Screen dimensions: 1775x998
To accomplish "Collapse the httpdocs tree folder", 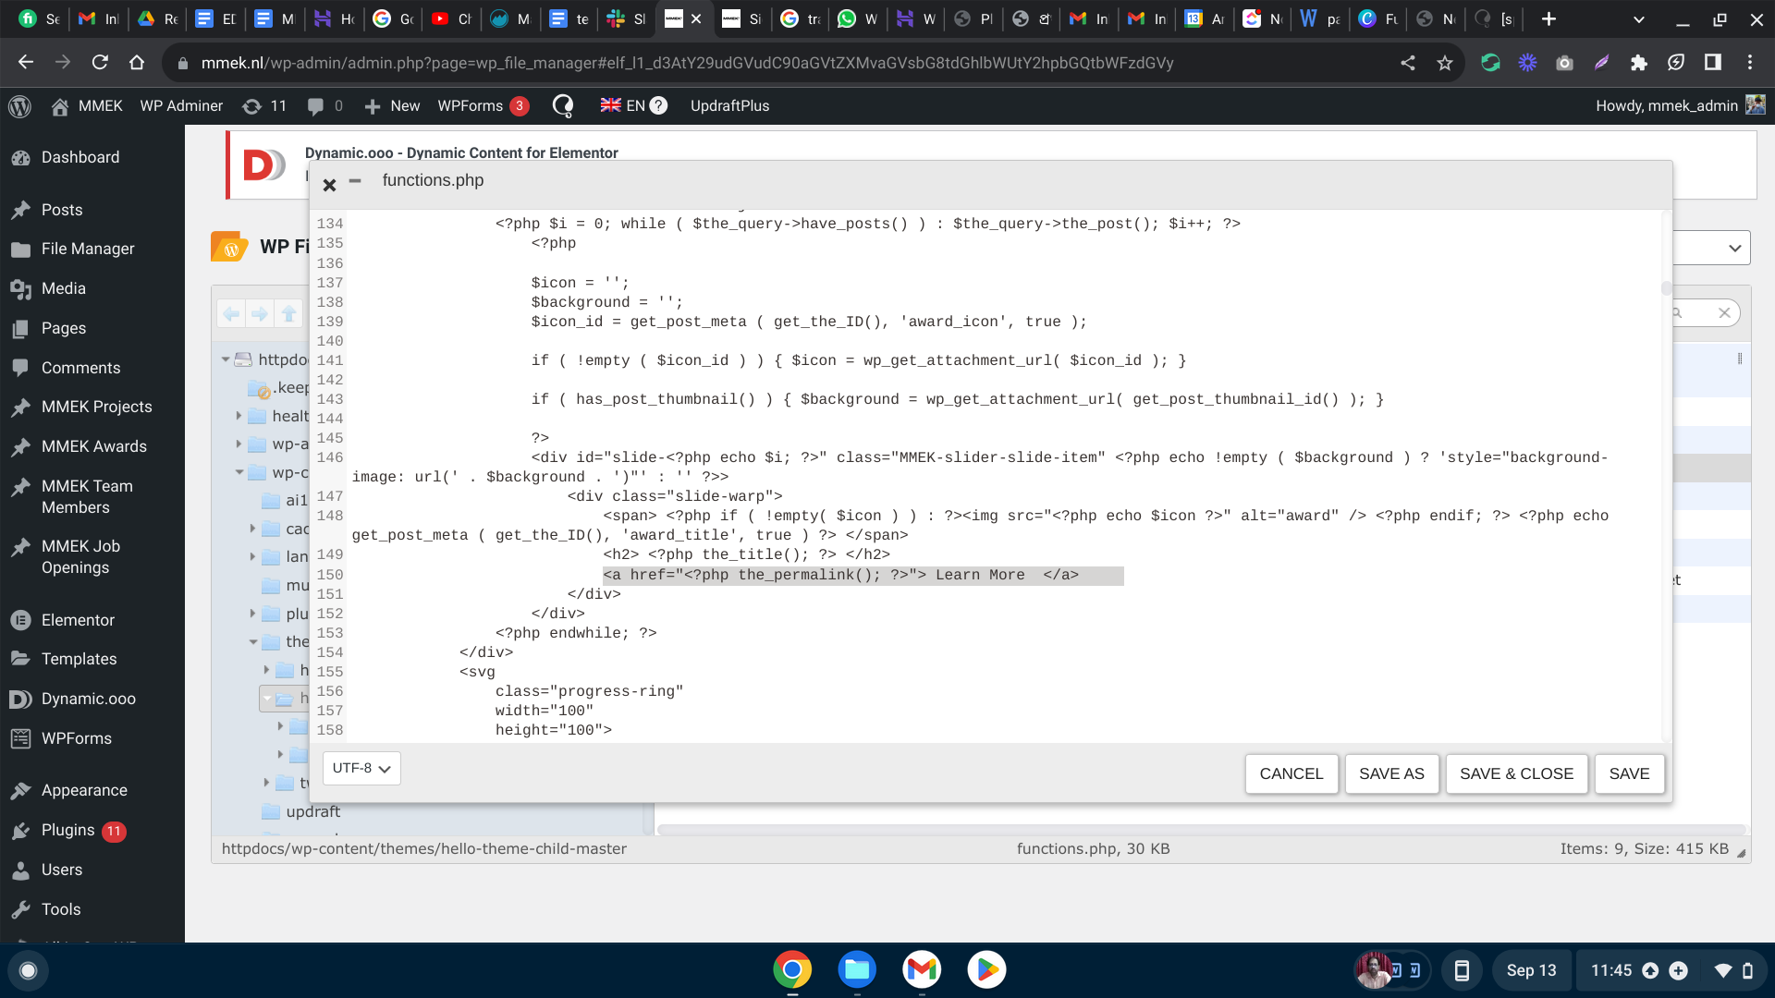I will [x=225, y=359].
